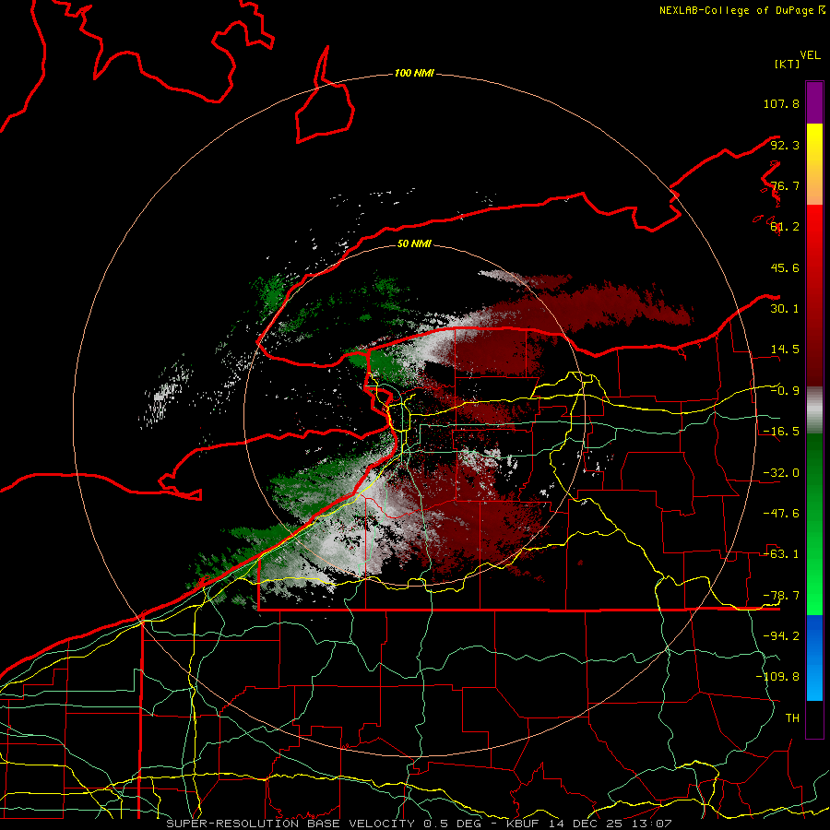This screenshot has width=830, height=830.
Task: Click the TH threshold label in legend
Action: coord(792,718)
